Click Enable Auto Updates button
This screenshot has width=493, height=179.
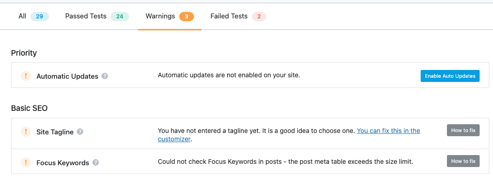click(x=450, y=76)
